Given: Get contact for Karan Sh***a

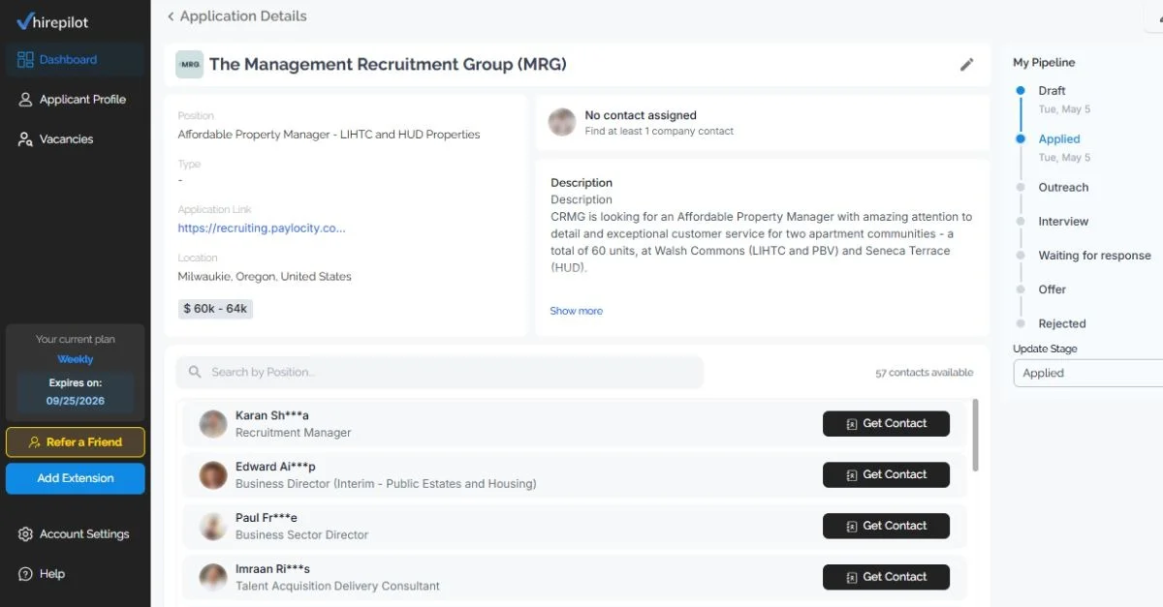Looking at the screenshot, I should click(x=886, y=424).
